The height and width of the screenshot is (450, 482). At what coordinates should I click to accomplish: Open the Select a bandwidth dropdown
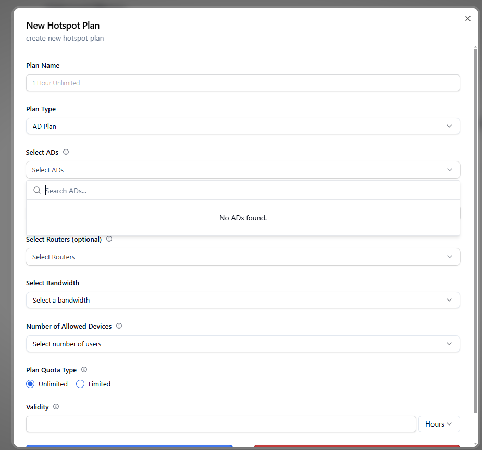point(243,300)
